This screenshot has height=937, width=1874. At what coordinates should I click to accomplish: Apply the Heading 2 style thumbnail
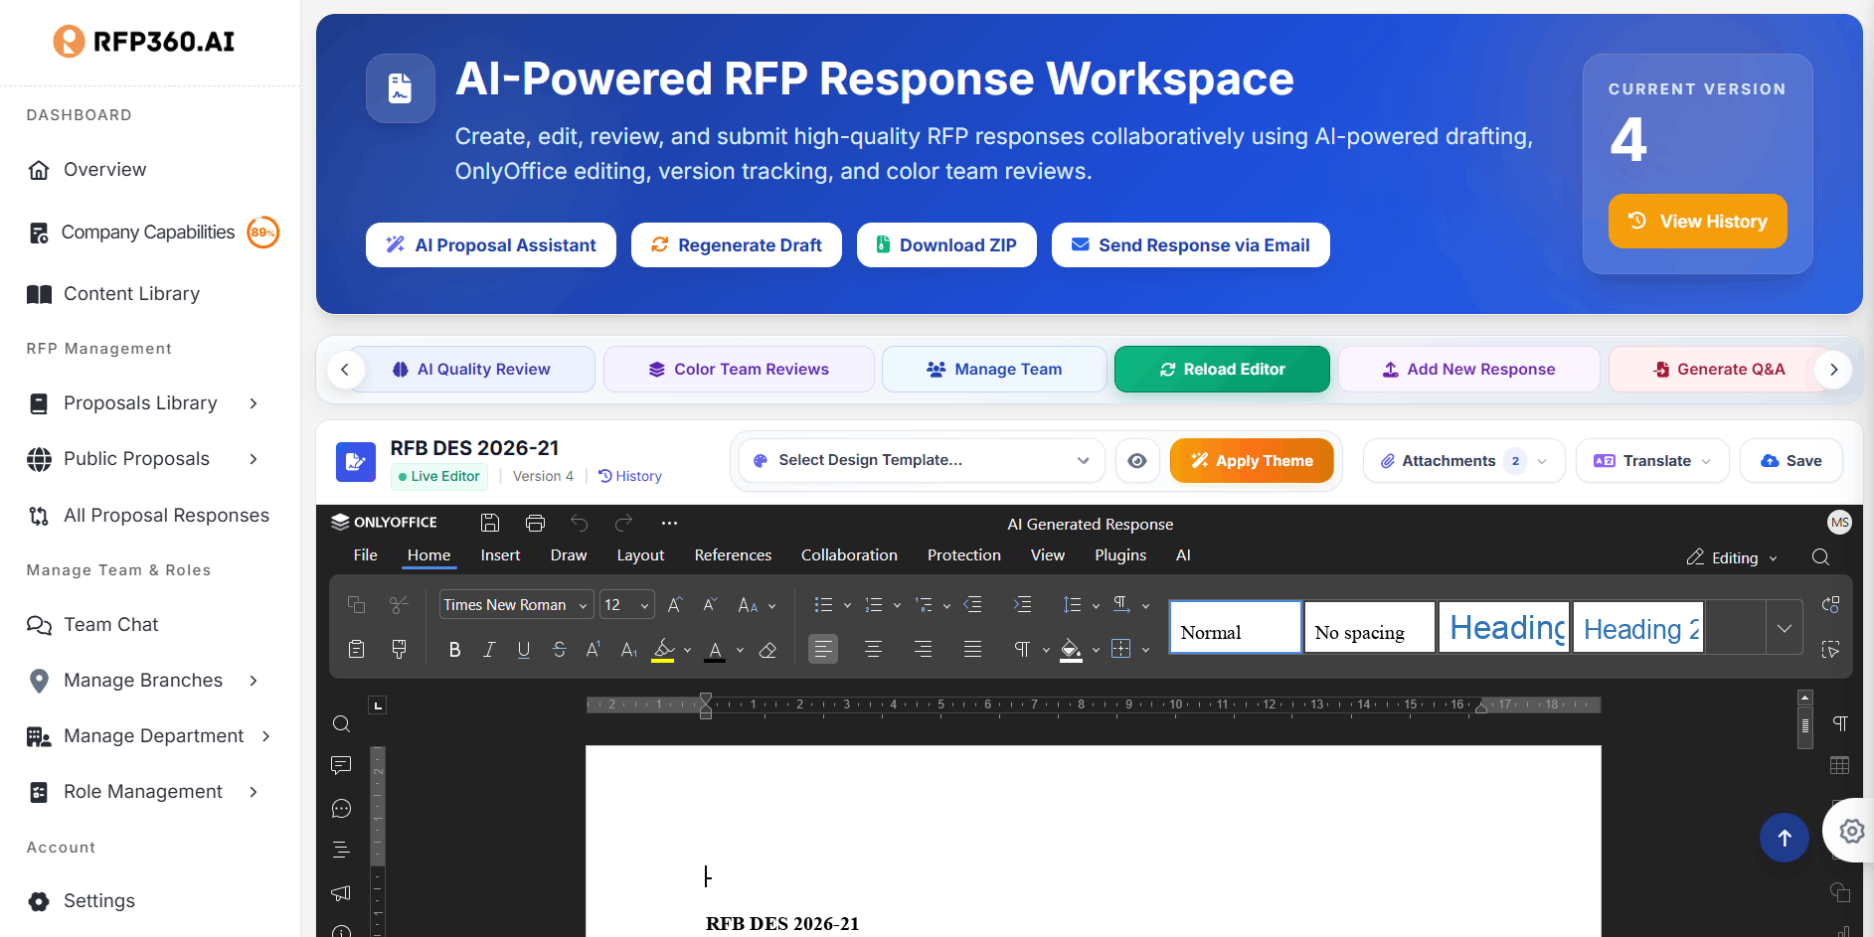1638,628
